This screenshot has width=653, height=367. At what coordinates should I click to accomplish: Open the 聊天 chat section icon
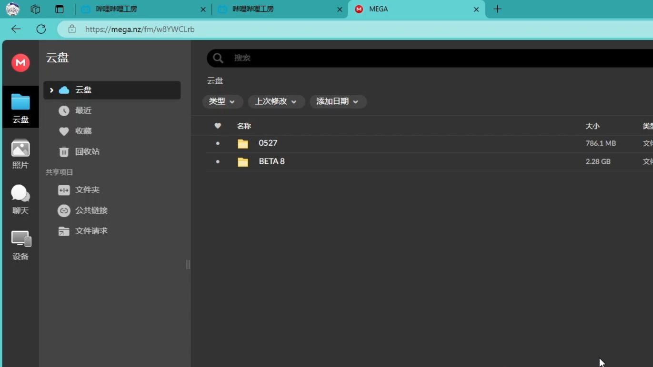[x=20, y=199]
